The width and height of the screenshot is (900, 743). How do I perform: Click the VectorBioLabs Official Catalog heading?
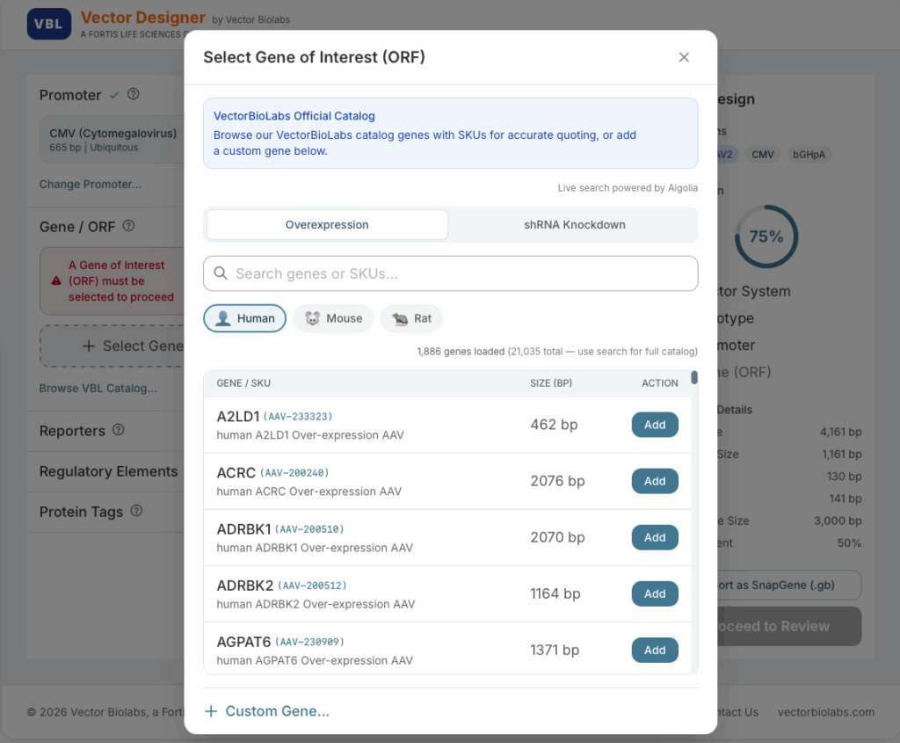pos(294,116)
